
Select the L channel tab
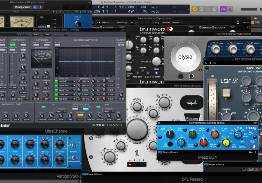(x=35, y=7)
